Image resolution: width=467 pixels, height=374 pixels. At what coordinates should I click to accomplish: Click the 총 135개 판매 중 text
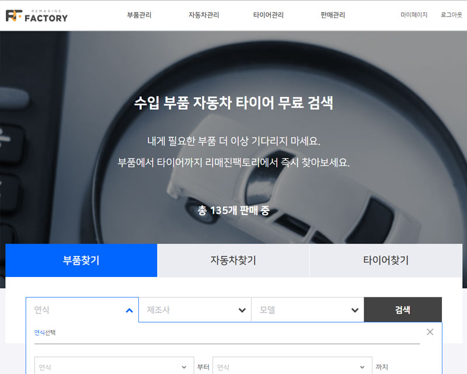tap(233, 210)
